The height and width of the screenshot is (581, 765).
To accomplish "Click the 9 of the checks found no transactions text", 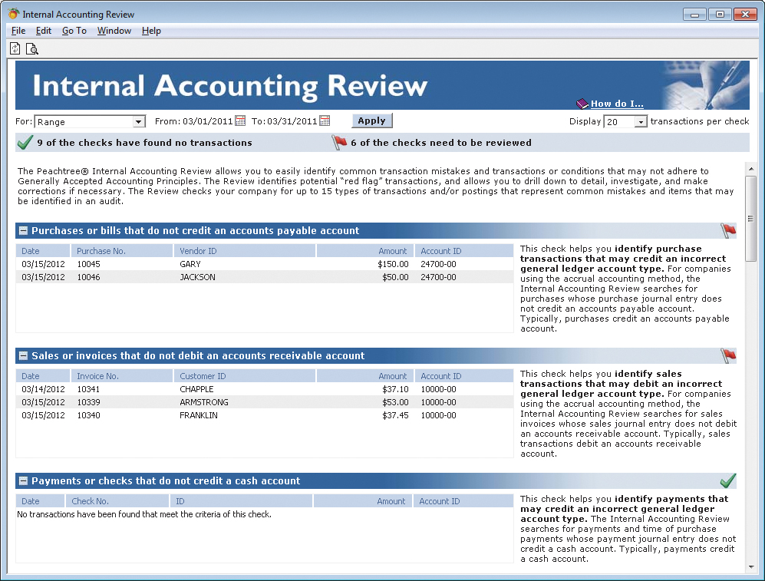I will coord(144,143).
